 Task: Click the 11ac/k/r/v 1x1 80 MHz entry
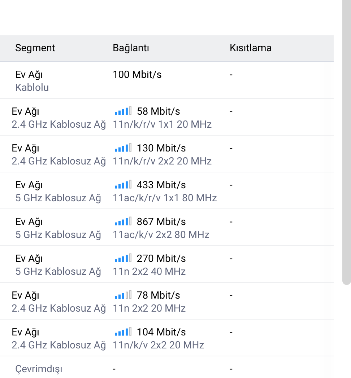click(x=165, y=198)
